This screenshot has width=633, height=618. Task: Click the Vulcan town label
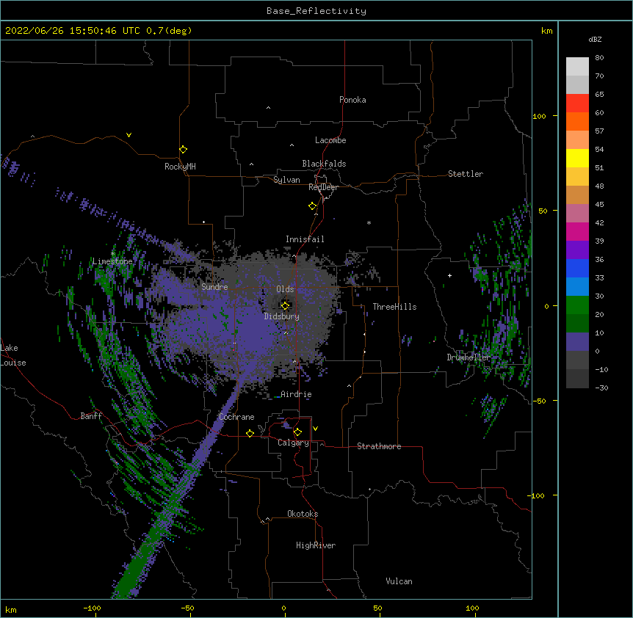[x=399, y=581]
